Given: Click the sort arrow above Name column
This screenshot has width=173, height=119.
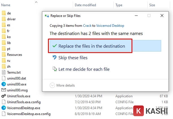Looking at the screenshot, I should [x=36, y=2].
